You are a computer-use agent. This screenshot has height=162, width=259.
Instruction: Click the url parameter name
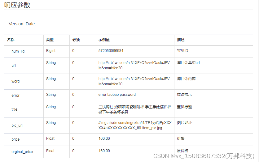14,66
